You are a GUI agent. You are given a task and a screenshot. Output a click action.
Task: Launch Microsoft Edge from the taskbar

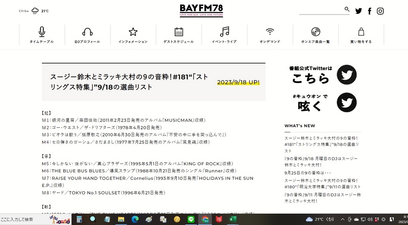point(135,220)
